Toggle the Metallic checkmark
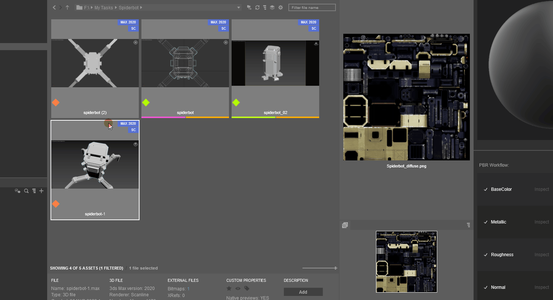This screenshot has height=300, width=553. coord(485,222)
